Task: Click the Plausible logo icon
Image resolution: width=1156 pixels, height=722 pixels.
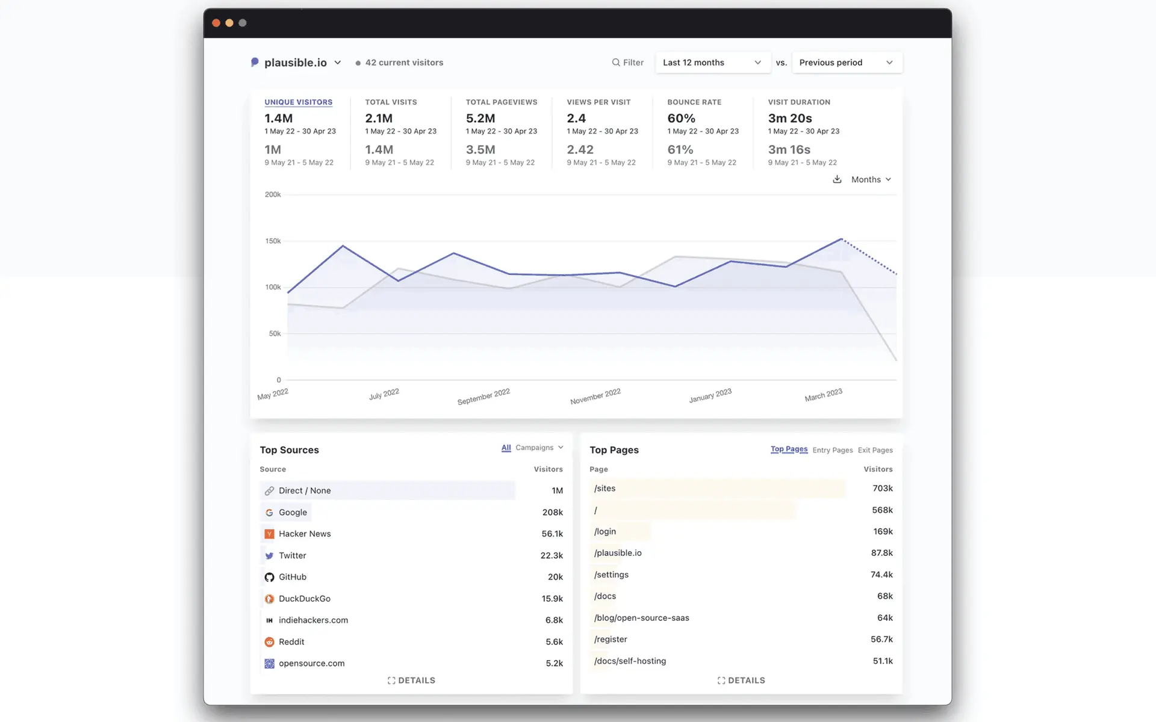Action: 255,62
